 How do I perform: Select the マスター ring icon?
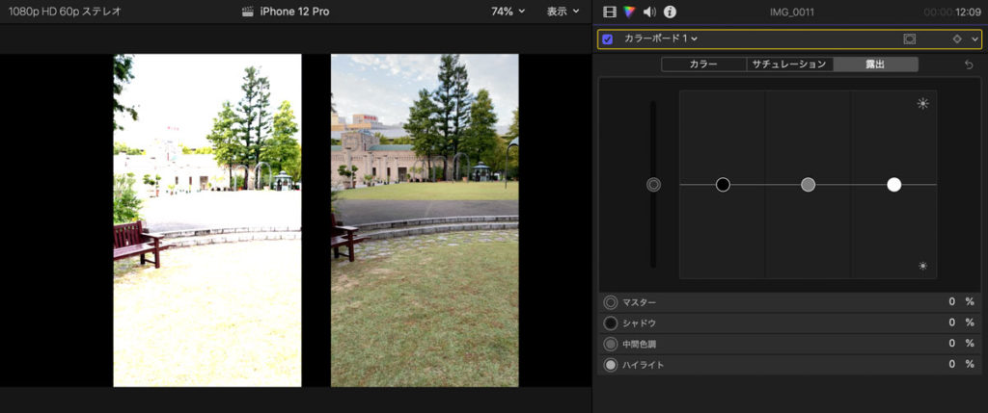[x=610, y=302]
